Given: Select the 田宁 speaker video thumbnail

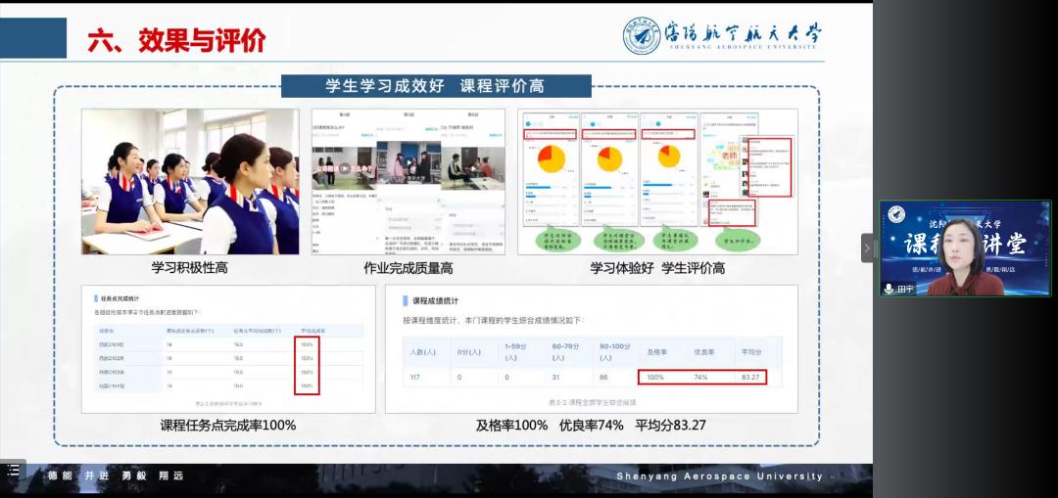Looking at the screenshot, I should tap(964, 249).
